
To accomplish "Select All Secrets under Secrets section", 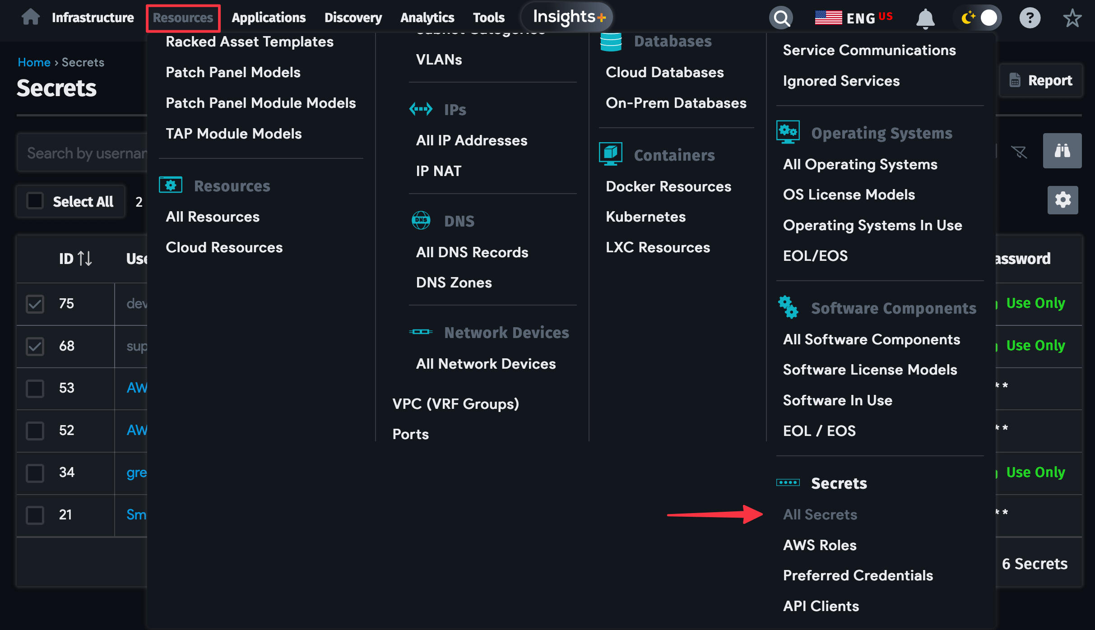I will (820, 514).
